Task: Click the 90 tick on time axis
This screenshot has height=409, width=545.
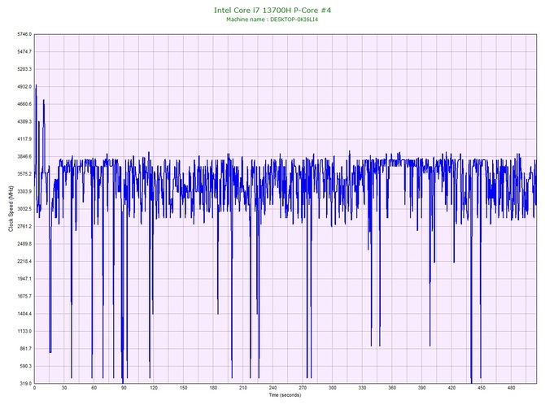Action: 124,388
